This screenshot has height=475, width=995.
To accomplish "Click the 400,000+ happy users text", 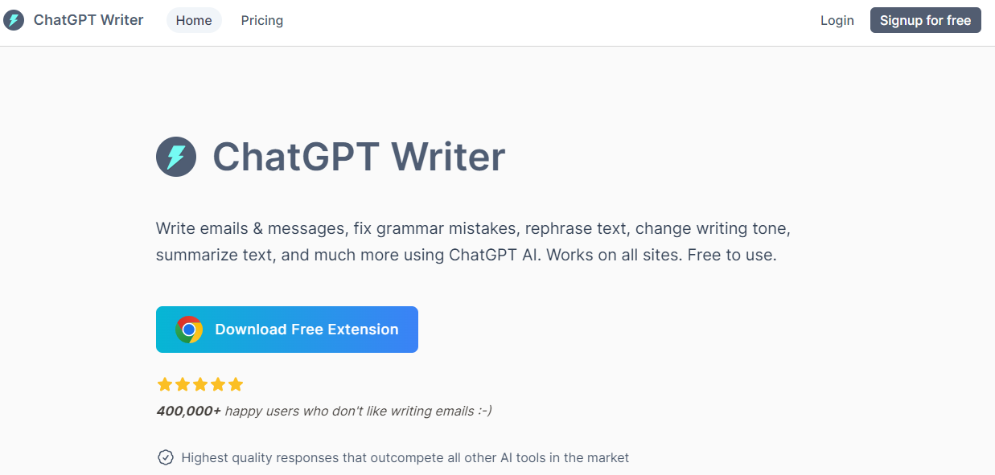I will tap(324, 411).
